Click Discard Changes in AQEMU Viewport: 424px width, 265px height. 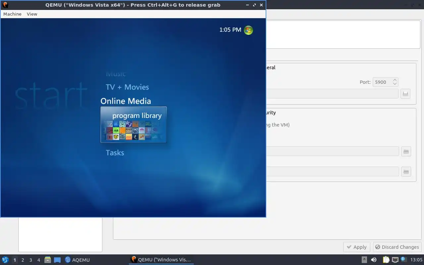tap(397, 247)
